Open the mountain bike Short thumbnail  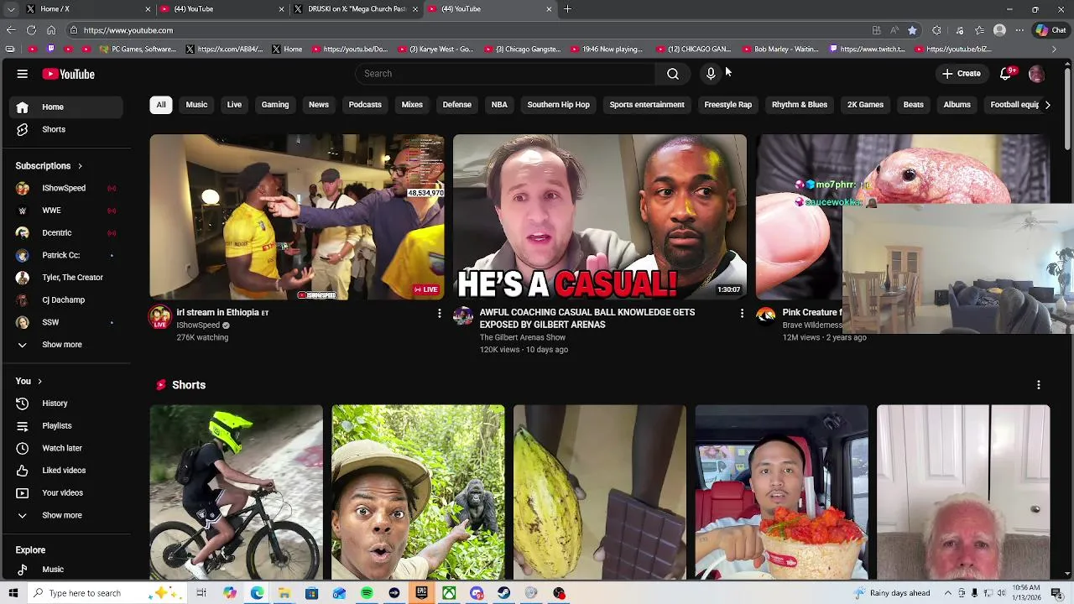click(x=236, y=492)
